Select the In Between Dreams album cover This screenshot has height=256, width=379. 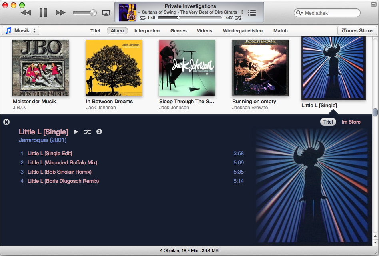[114, 68]
